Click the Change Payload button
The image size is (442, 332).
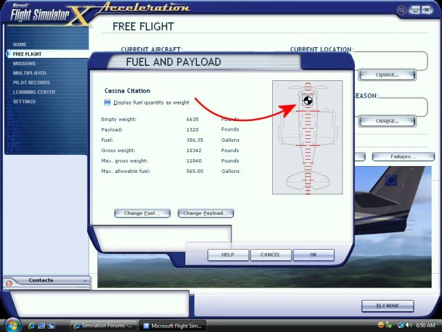(x=206, y=213)
